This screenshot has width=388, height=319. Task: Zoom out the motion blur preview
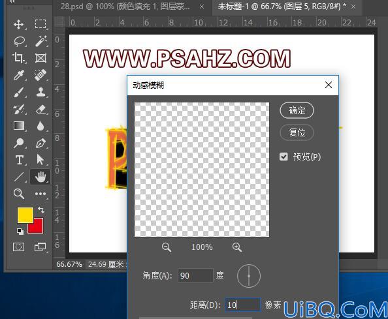click(167, 247)
